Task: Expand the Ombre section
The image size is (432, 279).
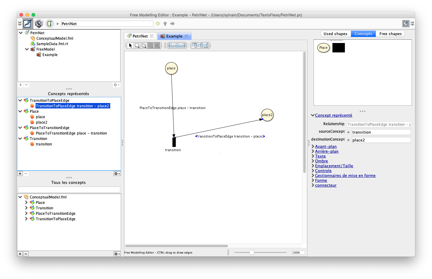Action: point(313,161)
